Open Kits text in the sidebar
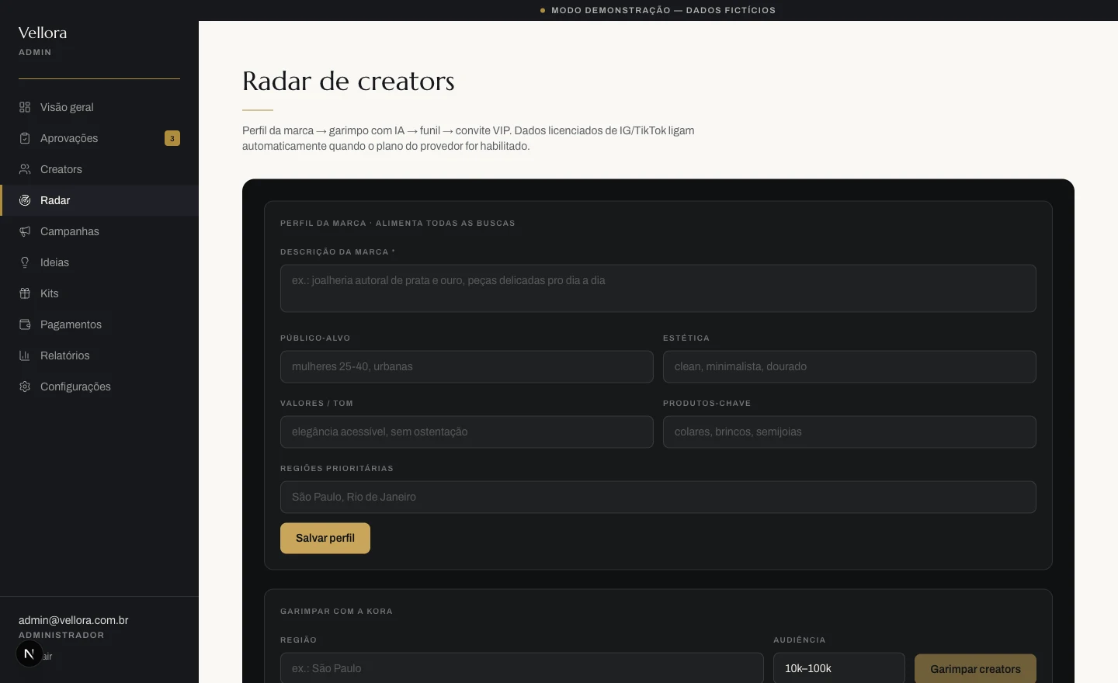 (50, 293)
